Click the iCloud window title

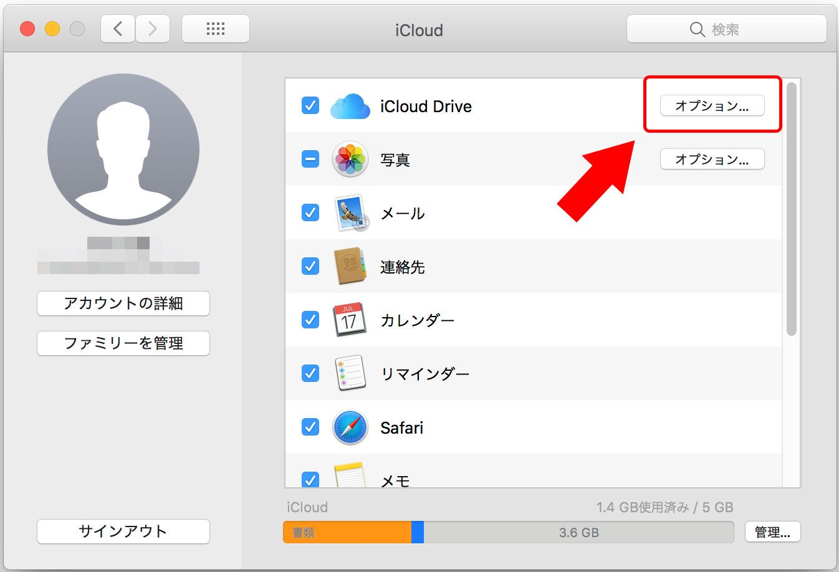(419, 30)
